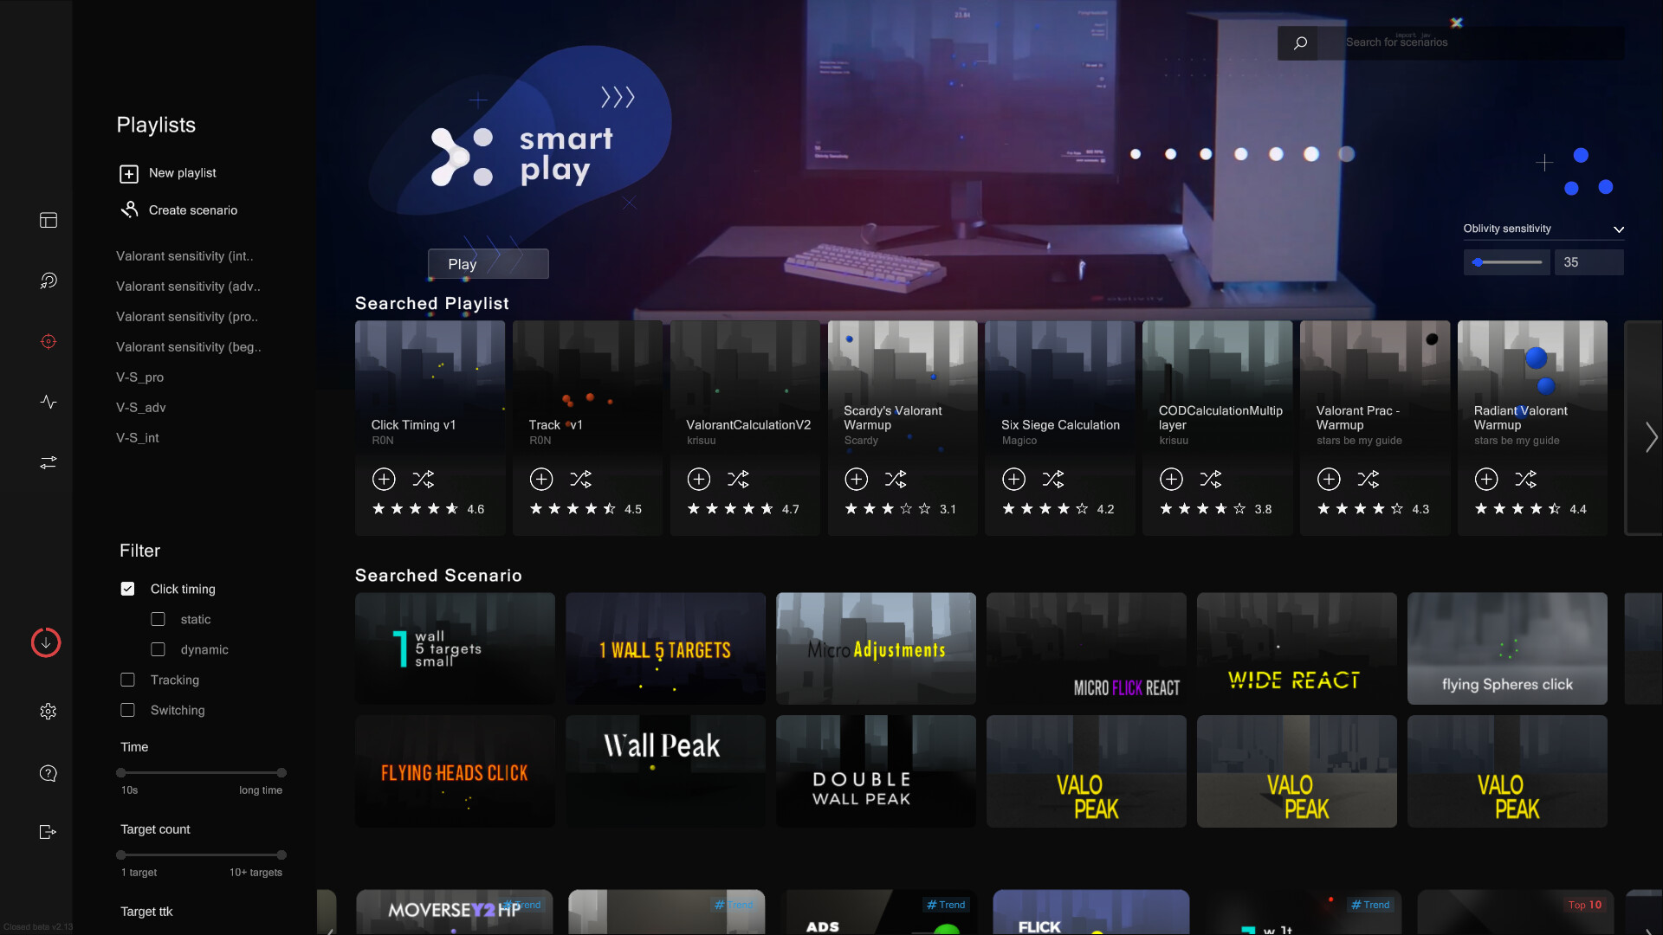Select the Valorant sensitivity advanced playlist
Screen dimensions: 1663x935
point(186,286)
